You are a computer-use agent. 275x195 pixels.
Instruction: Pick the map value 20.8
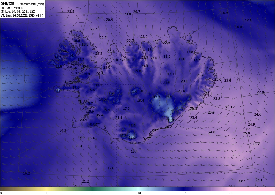127,14
